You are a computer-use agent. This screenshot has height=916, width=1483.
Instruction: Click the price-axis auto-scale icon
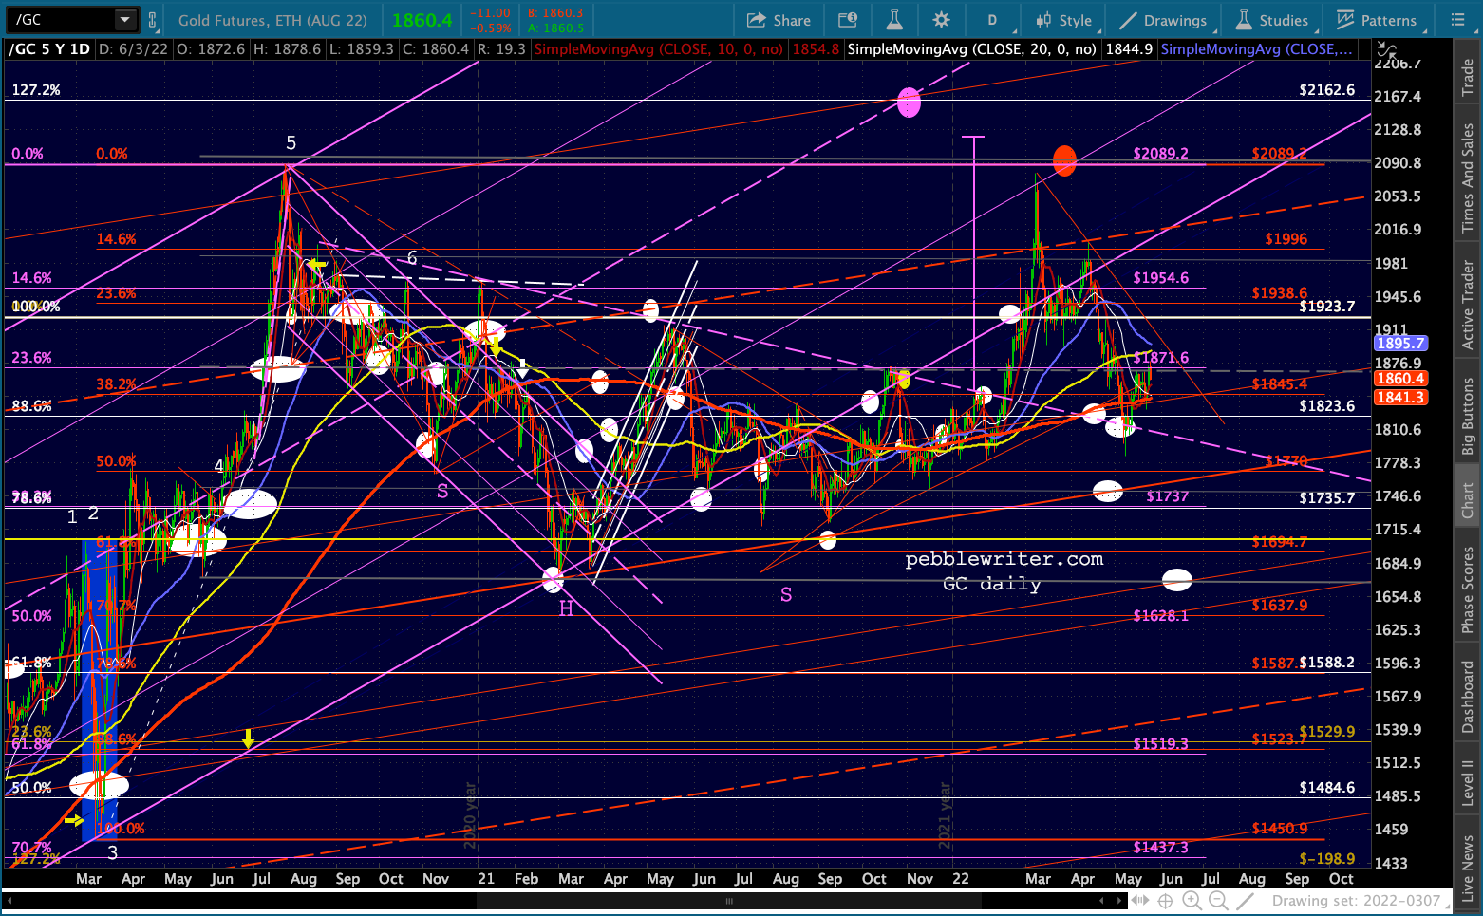(x=1387, y=48)
